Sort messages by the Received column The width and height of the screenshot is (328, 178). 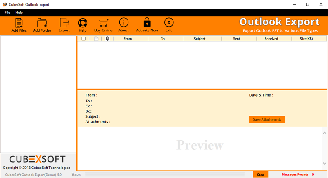pyautogui.click(x=271, y=39)
